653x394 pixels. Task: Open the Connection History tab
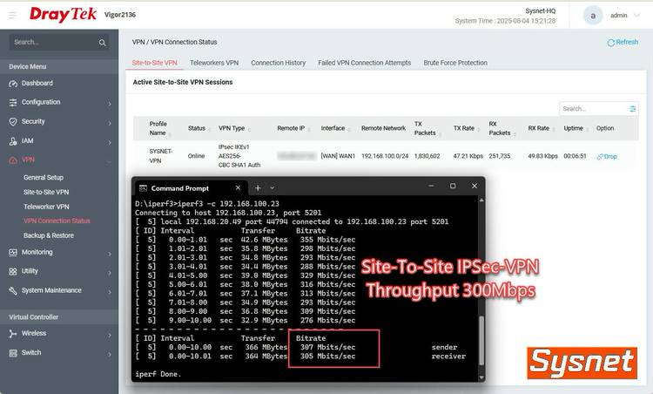click(x=278, y=63)
